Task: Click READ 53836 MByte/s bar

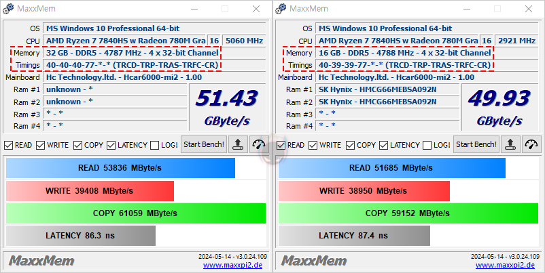Action: click(x=120, y=168)
